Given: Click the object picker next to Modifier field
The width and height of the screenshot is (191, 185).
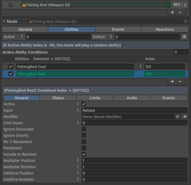Looking at the screenshot, I should tap(177, 117).
